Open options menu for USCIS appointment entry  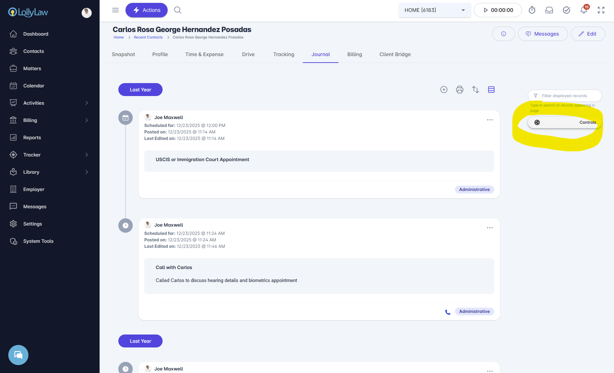(490, 120)
